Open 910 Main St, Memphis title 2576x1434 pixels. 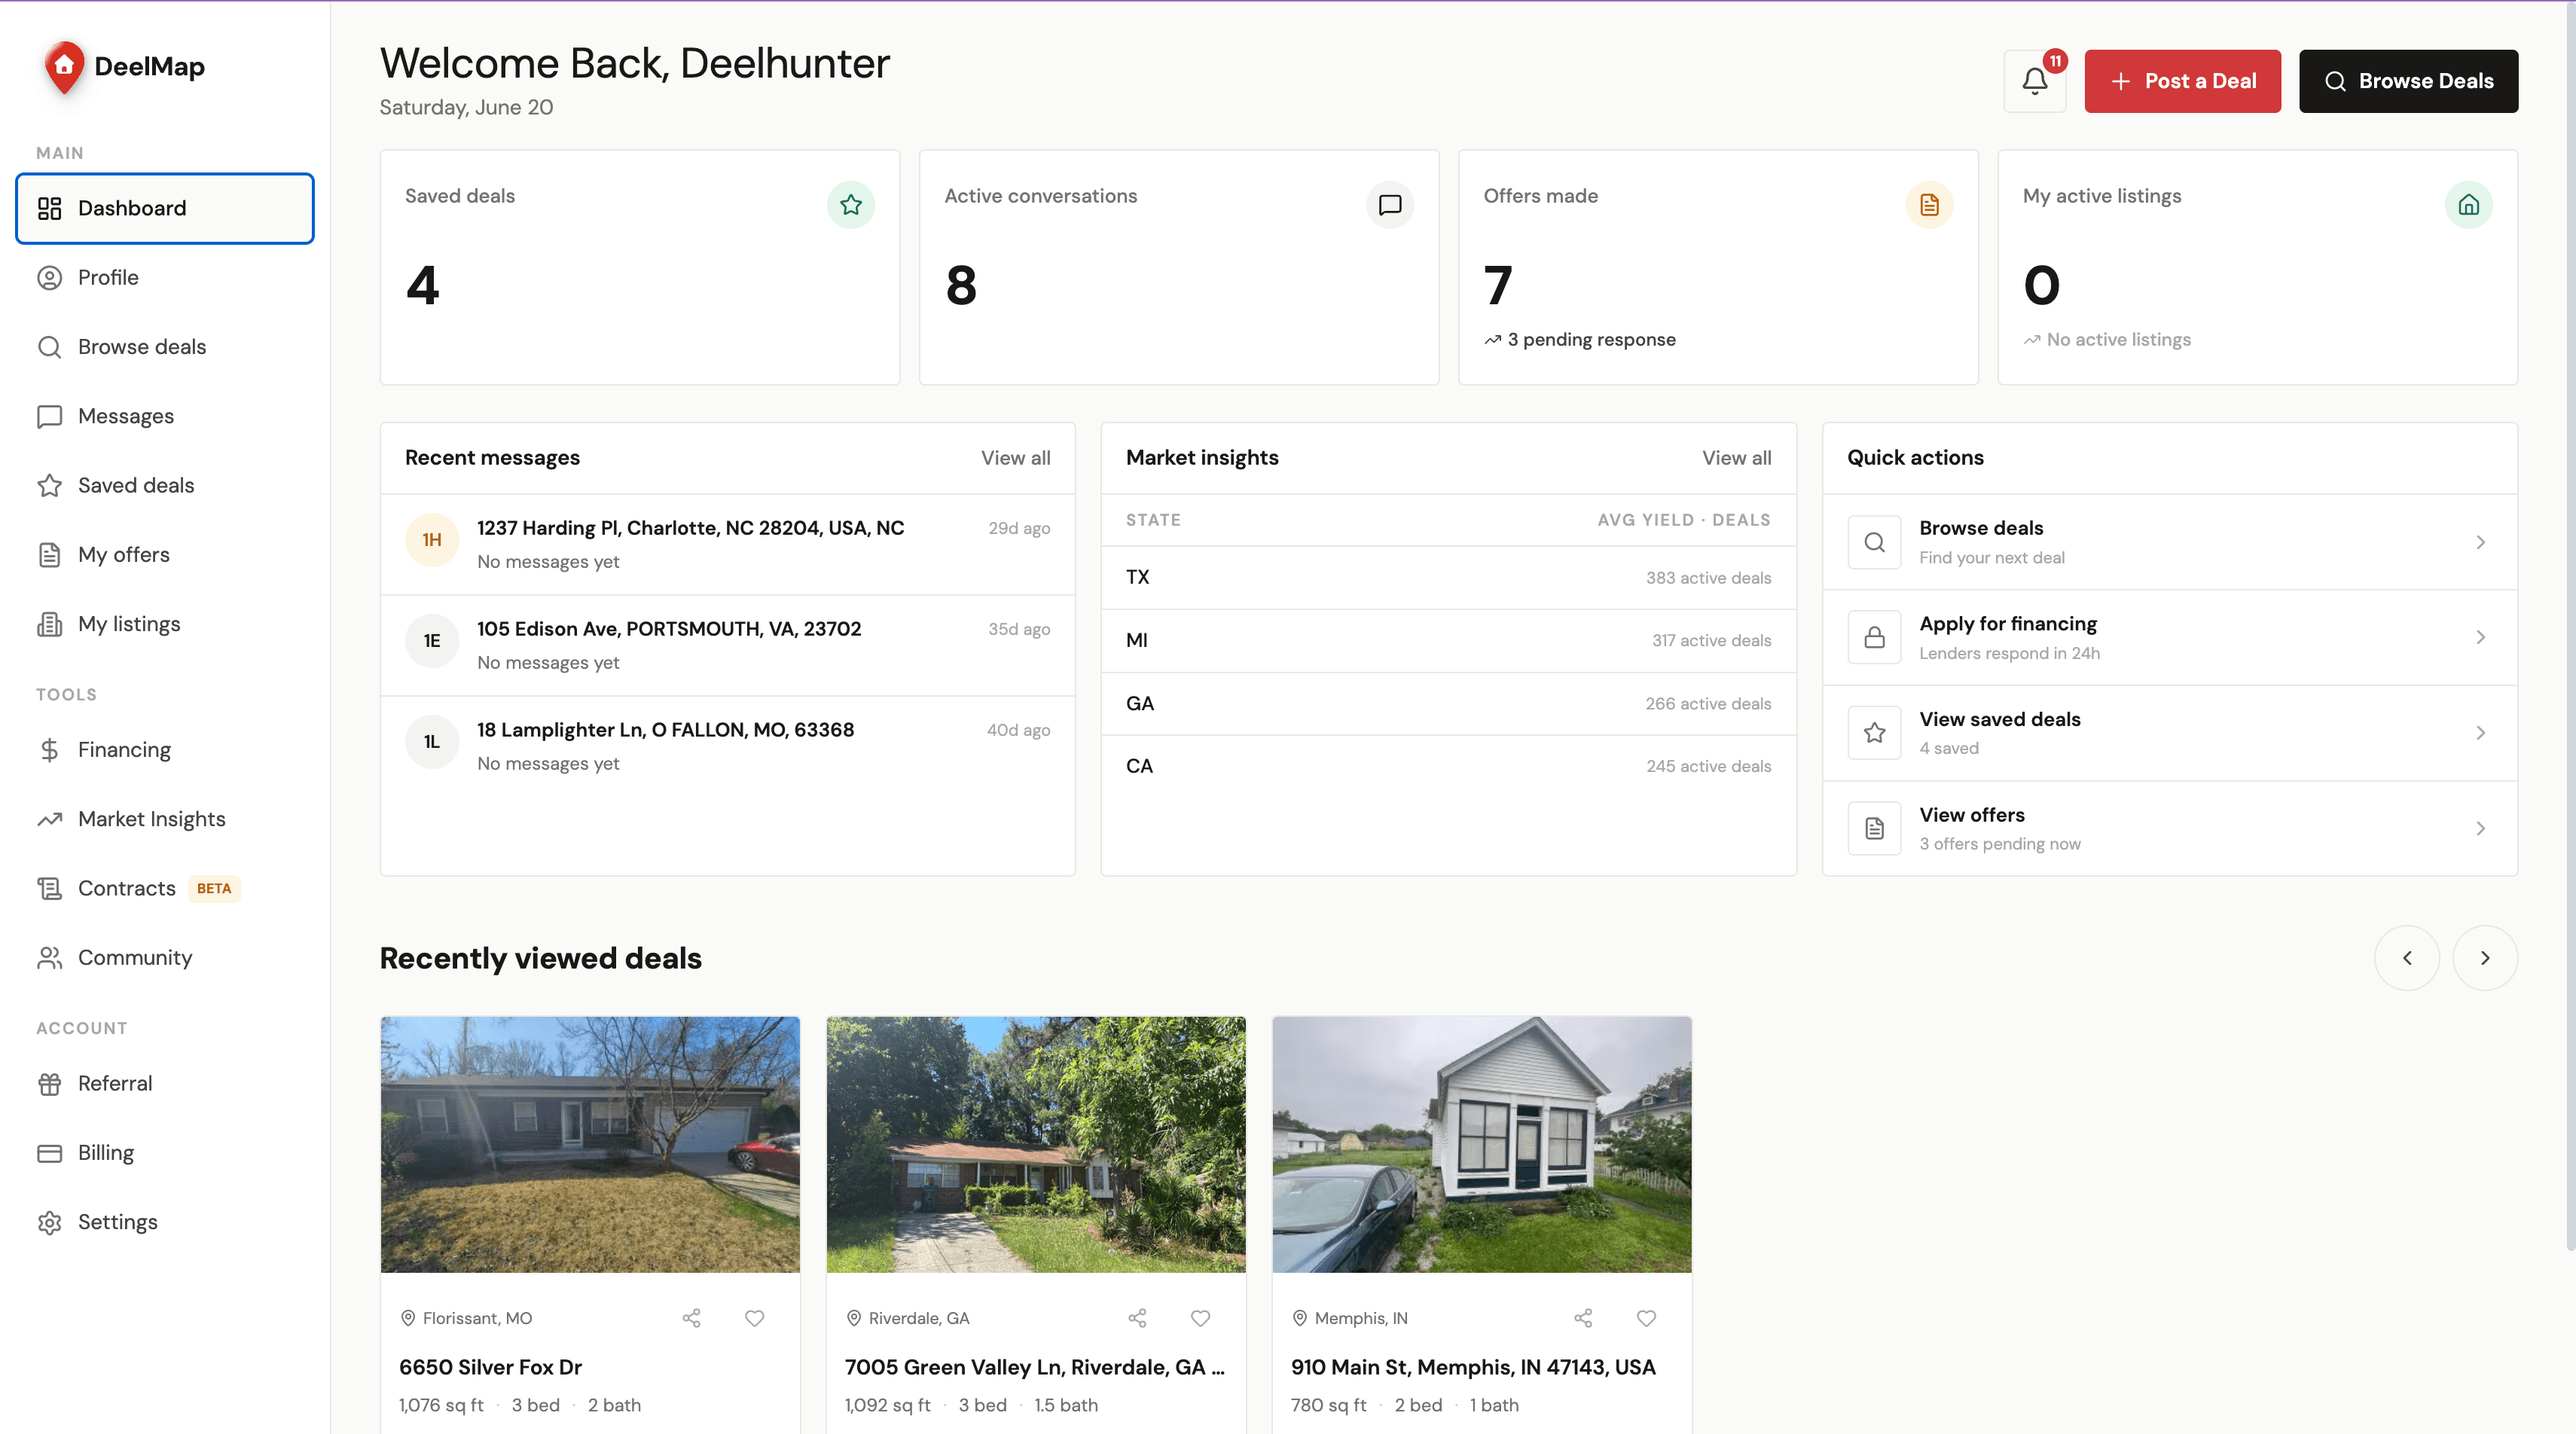1473,1367
